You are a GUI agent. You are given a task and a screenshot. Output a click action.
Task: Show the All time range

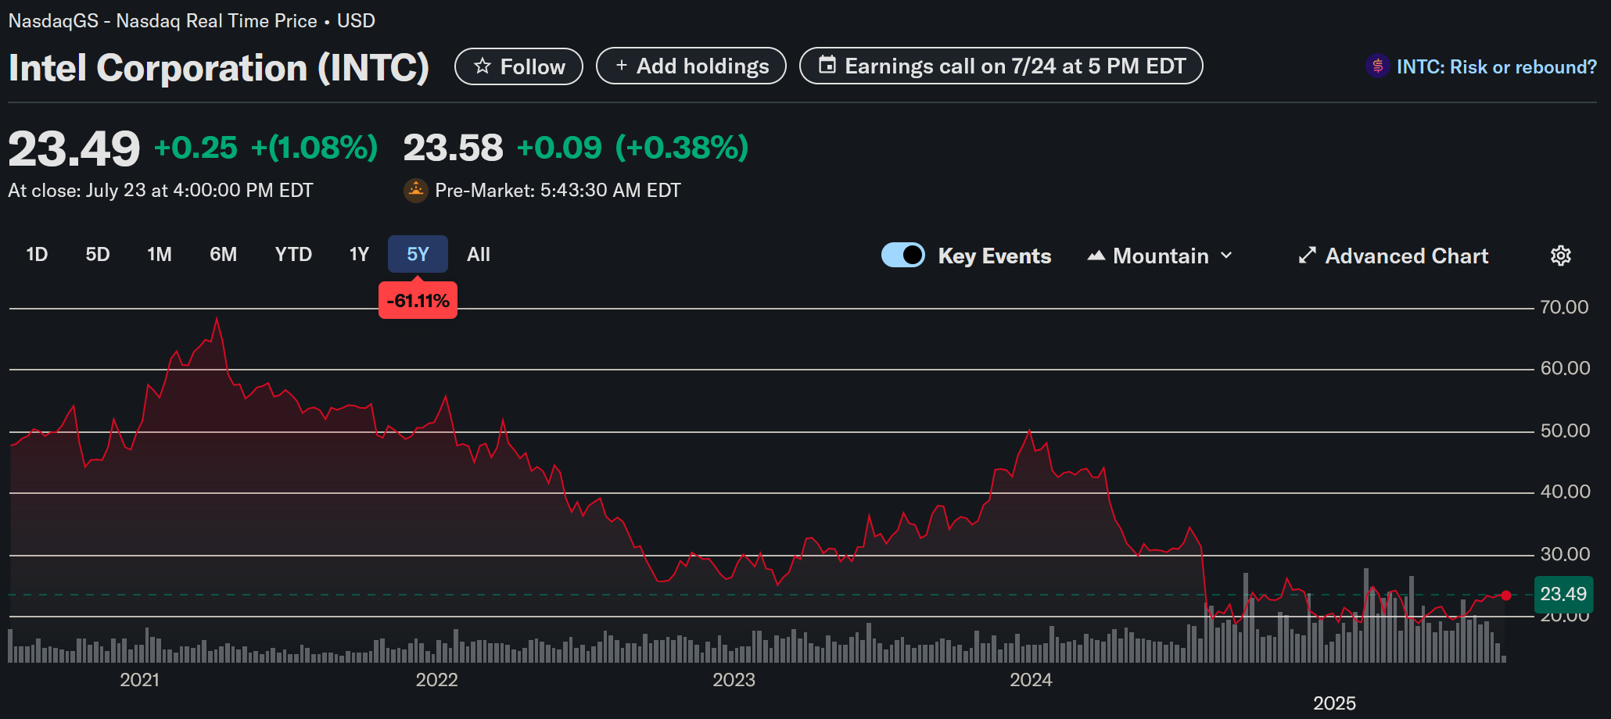pos(479,254)
